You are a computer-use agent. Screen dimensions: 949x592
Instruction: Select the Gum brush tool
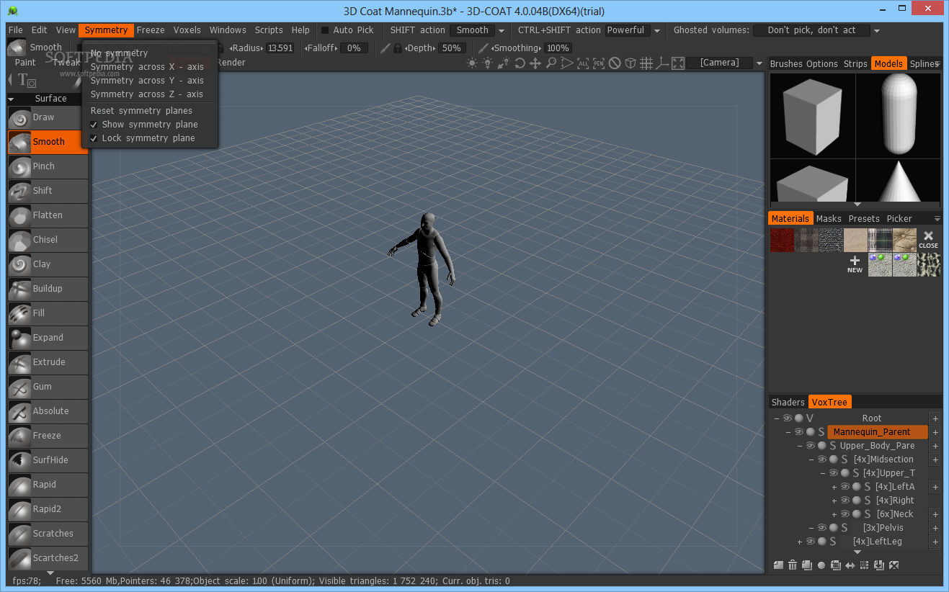48,387
